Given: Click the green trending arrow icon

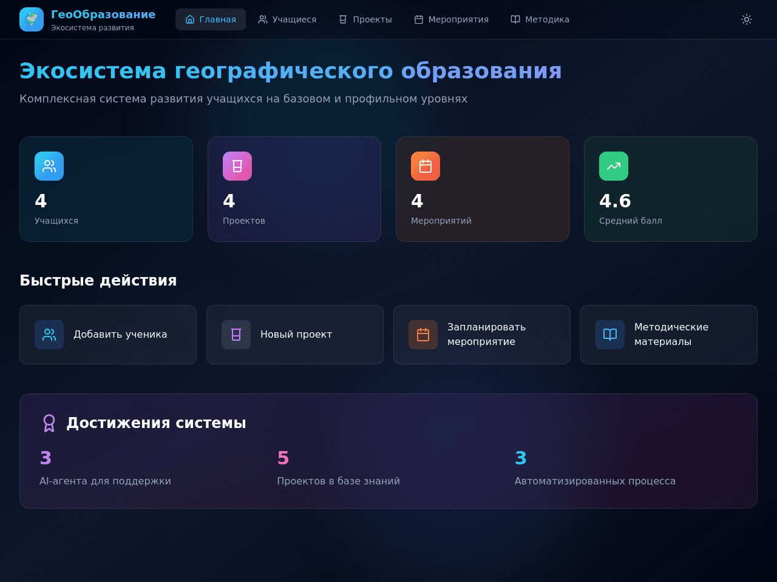Looking at the screenshot, I should click(614, 166).
